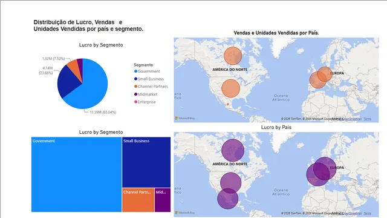The height and width of the screenshot is (218, 387).
Task: Click AMÉRICA DO NORTE label on profit map
Action: (x=230, y=164)
